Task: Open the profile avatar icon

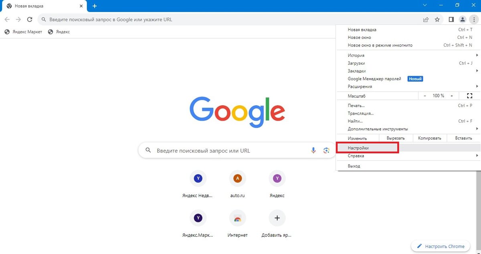Action: point(463,19)
